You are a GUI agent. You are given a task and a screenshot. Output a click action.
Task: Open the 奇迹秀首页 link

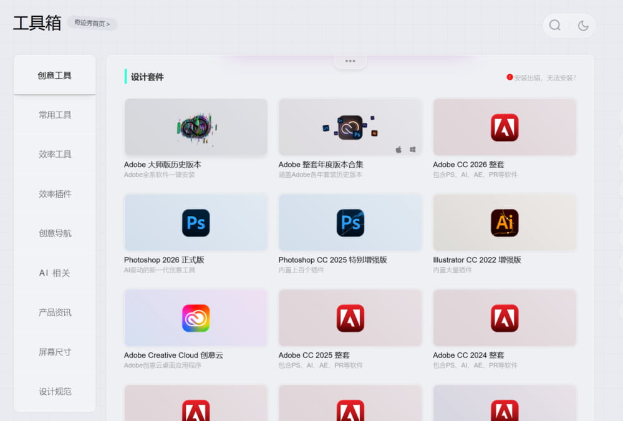[92, 24]
